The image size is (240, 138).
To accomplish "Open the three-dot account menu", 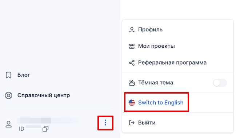I will pos(105,123).
